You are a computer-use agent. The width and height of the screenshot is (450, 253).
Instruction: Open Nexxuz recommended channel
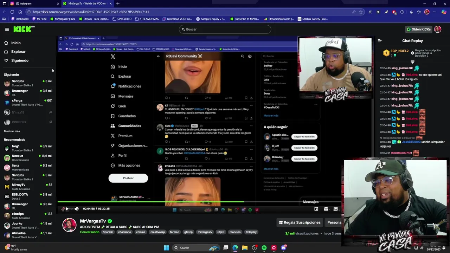pos(28,158)
